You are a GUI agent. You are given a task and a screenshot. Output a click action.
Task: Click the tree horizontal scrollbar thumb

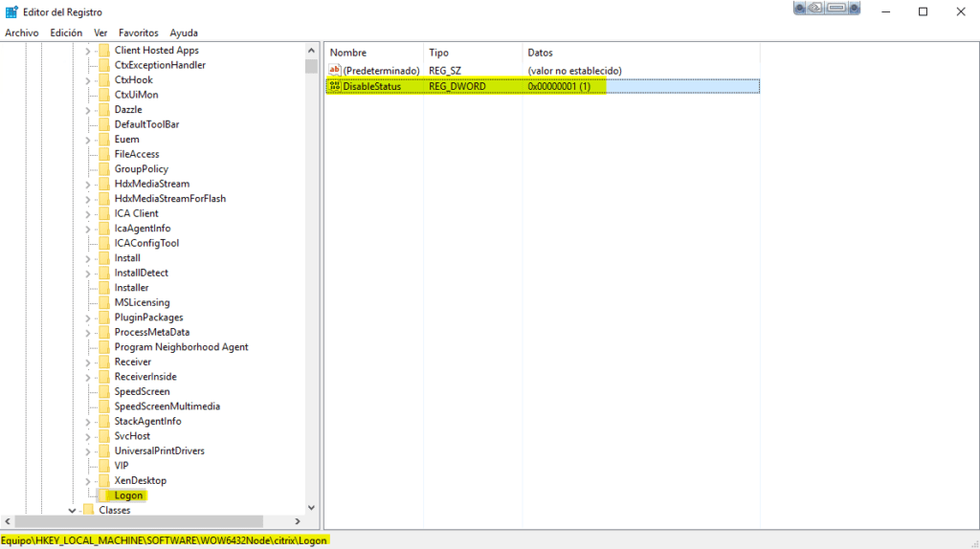pos(139,521)
